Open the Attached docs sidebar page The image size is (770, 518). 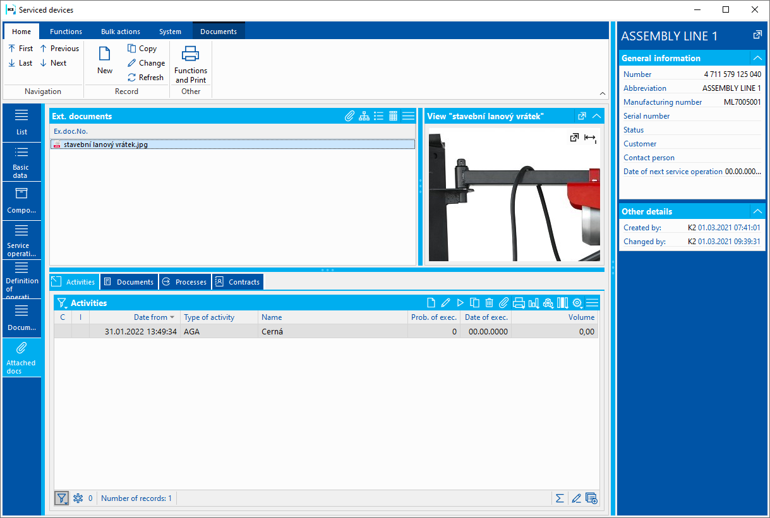pyautogui.click(x=21, y=358)
